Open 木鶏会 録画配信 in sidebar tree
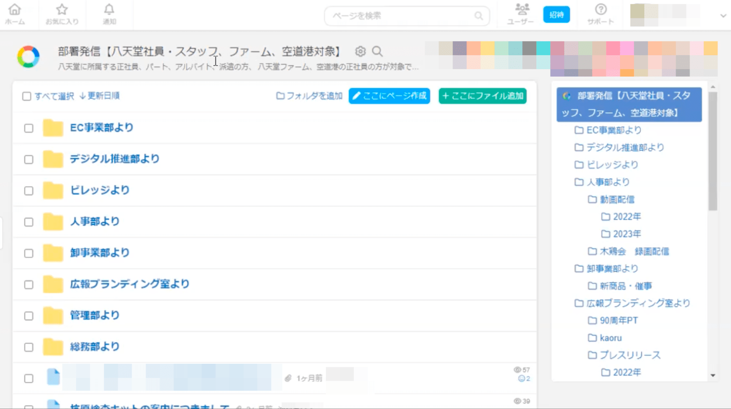731x409 pixels. coord(634,251)
